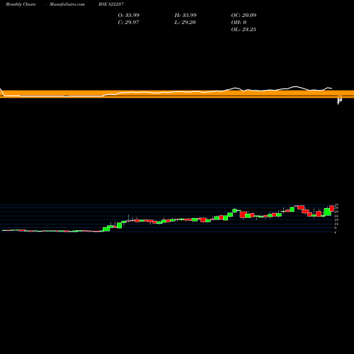This screenshot has height=354, width=354.
Task: Click the 'OC: 20.09' reading
Action: click(x=244, y=15)
